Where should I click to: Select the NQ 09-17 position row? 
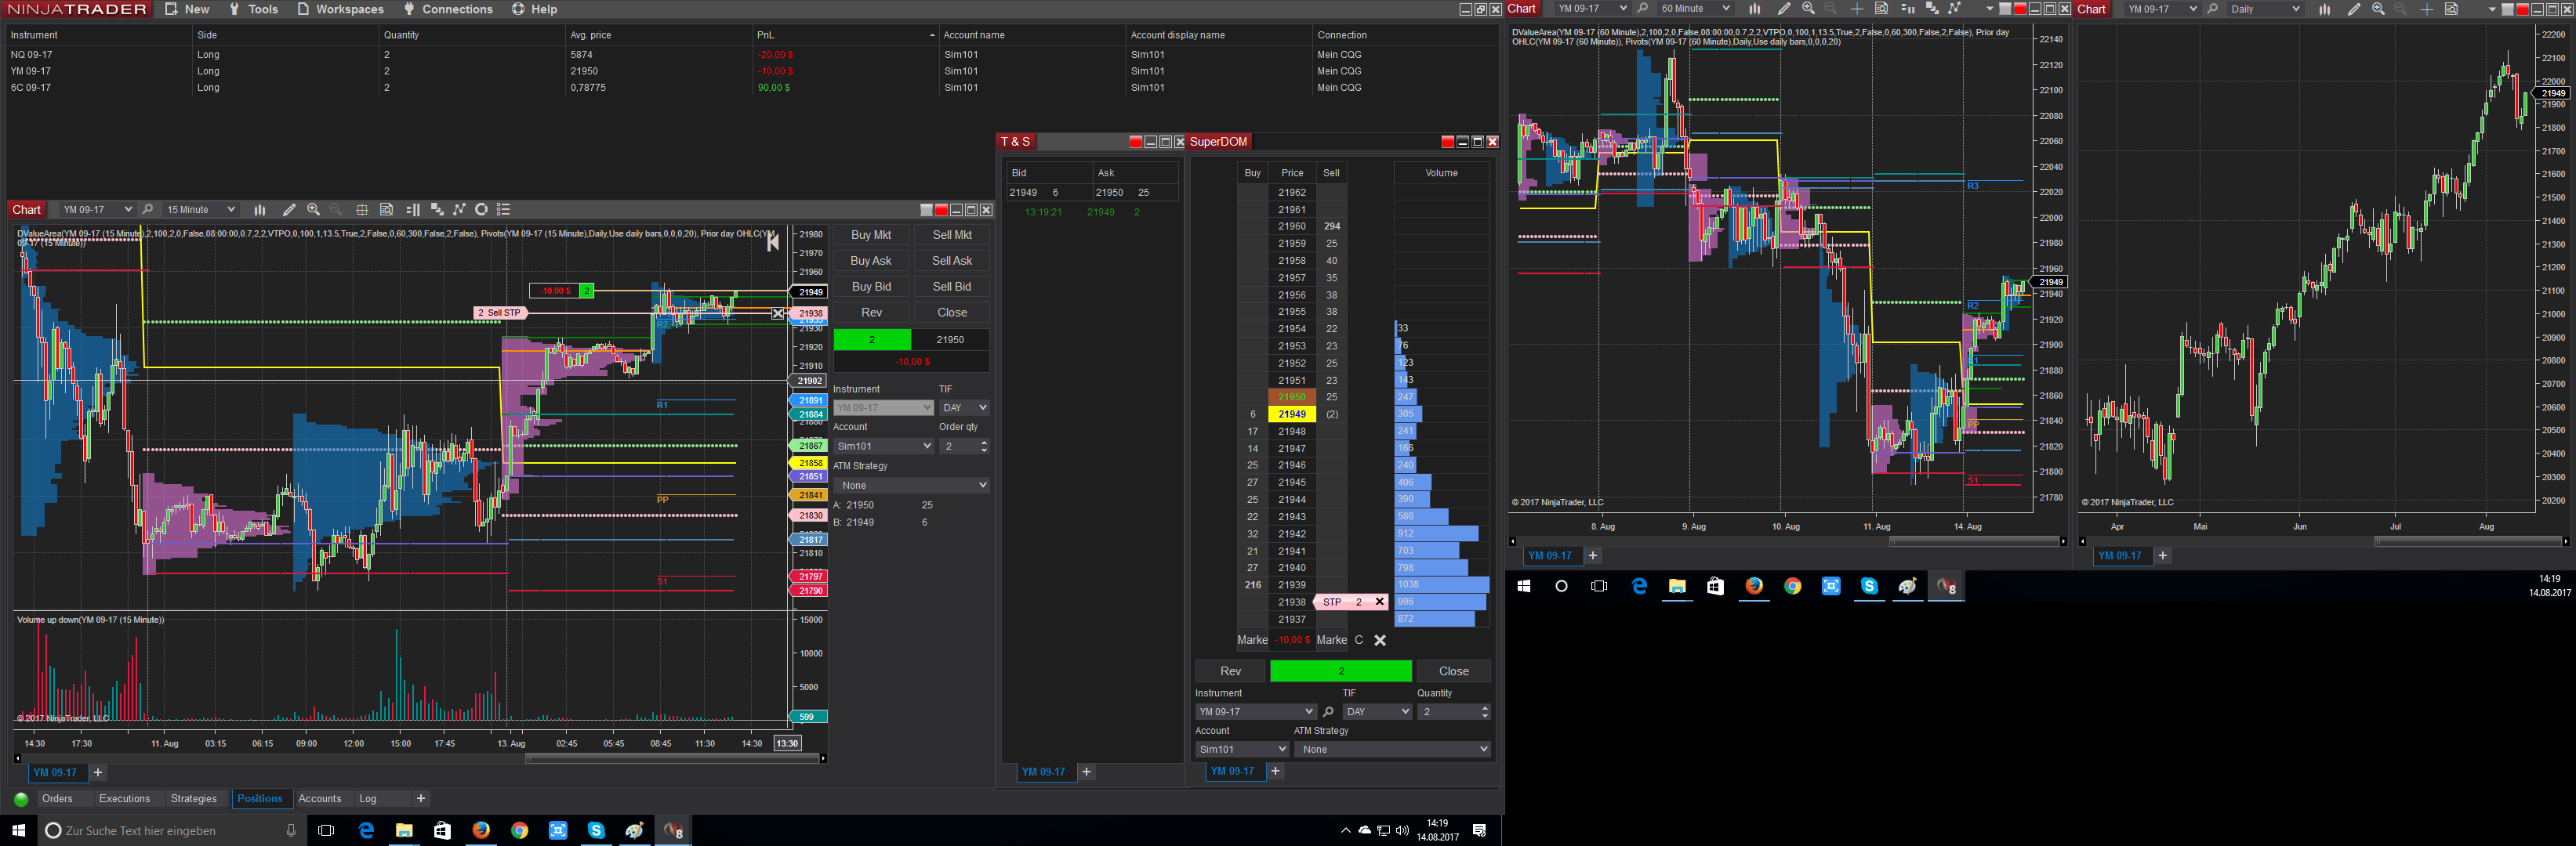(750, 55)
